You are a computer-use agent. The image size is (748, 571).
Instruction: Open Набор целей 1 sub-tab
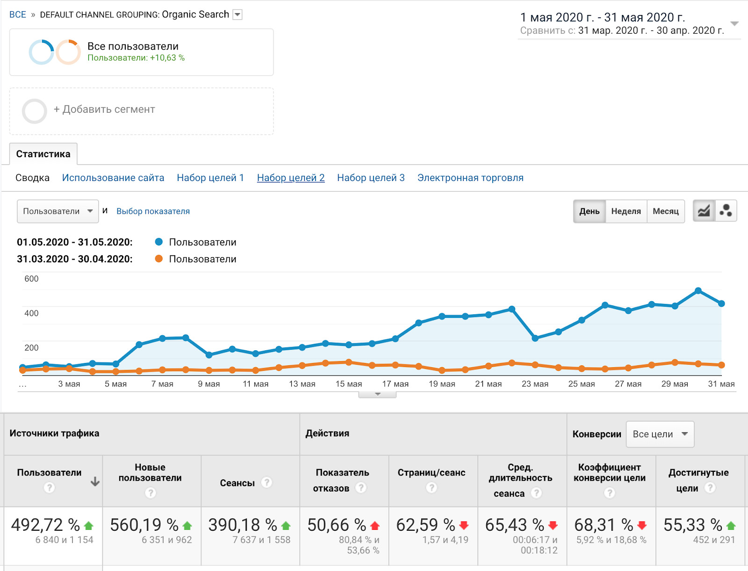210,178
